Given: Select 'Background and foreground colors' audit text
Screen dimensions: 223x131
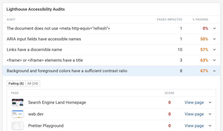Looking at the screenshot, I should tap(67, 71).
